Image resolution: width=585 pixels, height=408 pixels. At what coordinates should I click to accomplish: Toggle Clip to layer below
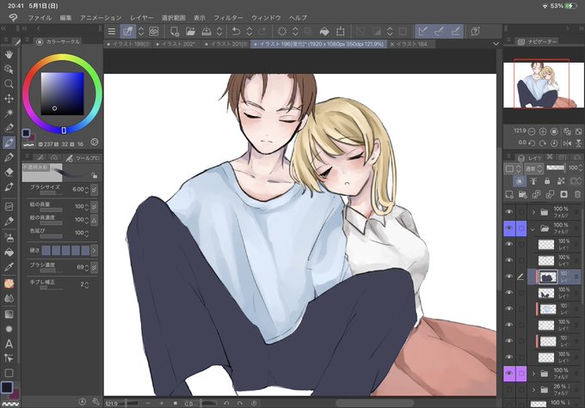[519, 181]
